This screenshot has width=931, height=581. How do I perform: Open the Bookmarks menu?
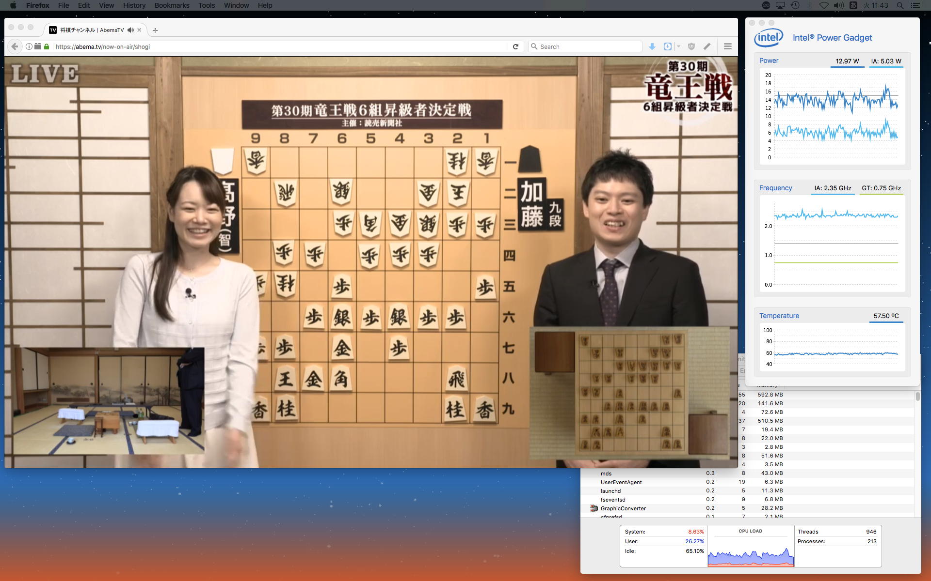click(x=172, y=5)
